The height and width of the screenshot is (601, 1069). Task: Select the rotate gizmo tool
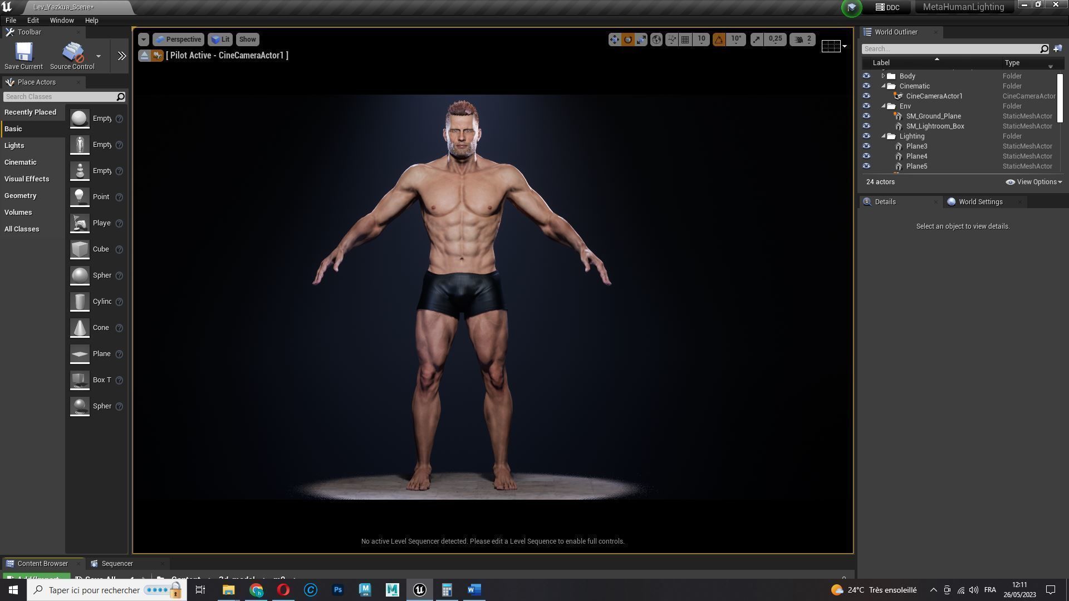click(628, 40)
